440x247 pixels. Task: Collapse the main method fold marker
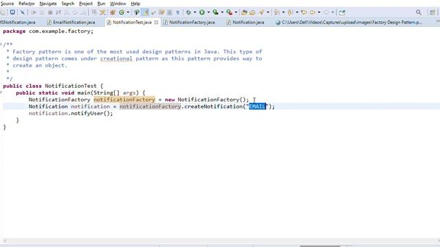tap(1, 93)
